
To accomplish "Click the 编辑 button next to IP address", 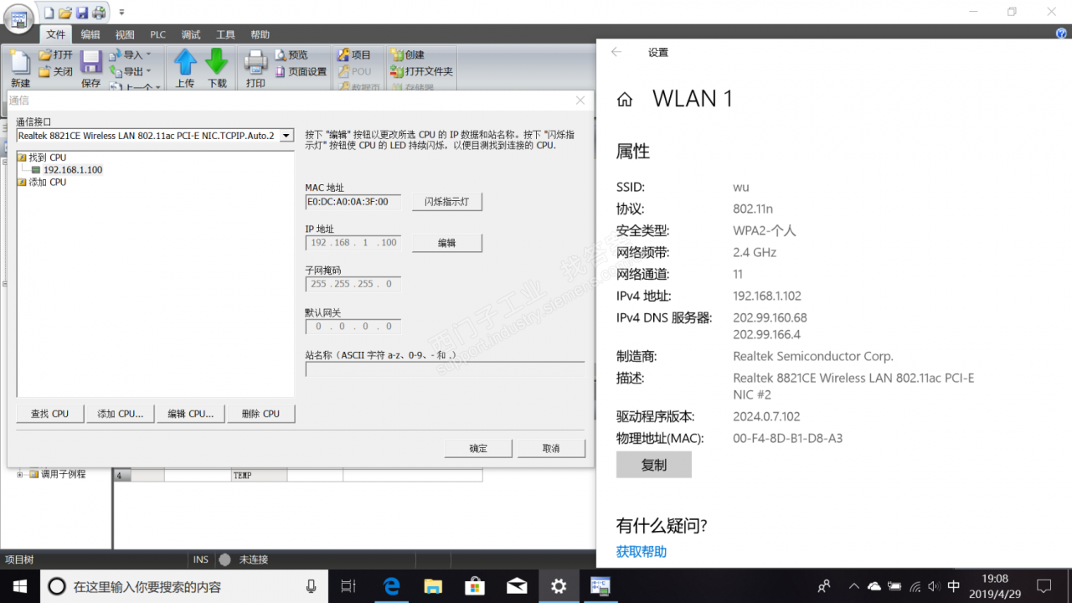I will coord(446,243).
